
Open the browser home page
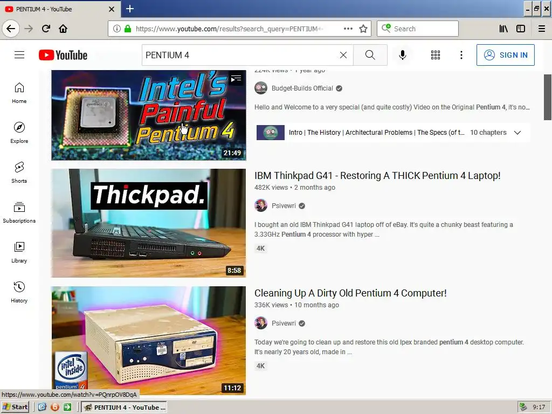(x=63, y=29)
